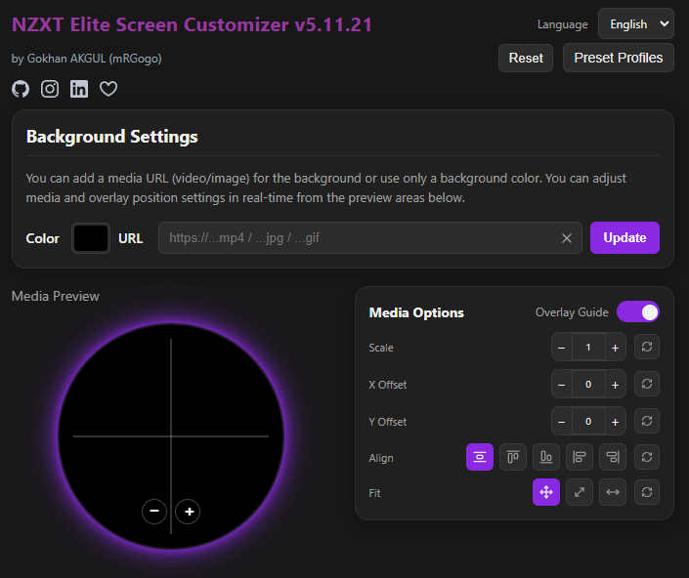The image size is (689, 578).
Task: Select the right Align option
Action: tap(613, 457)
